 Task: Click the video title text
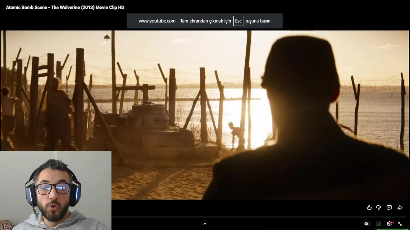point(65,7)
